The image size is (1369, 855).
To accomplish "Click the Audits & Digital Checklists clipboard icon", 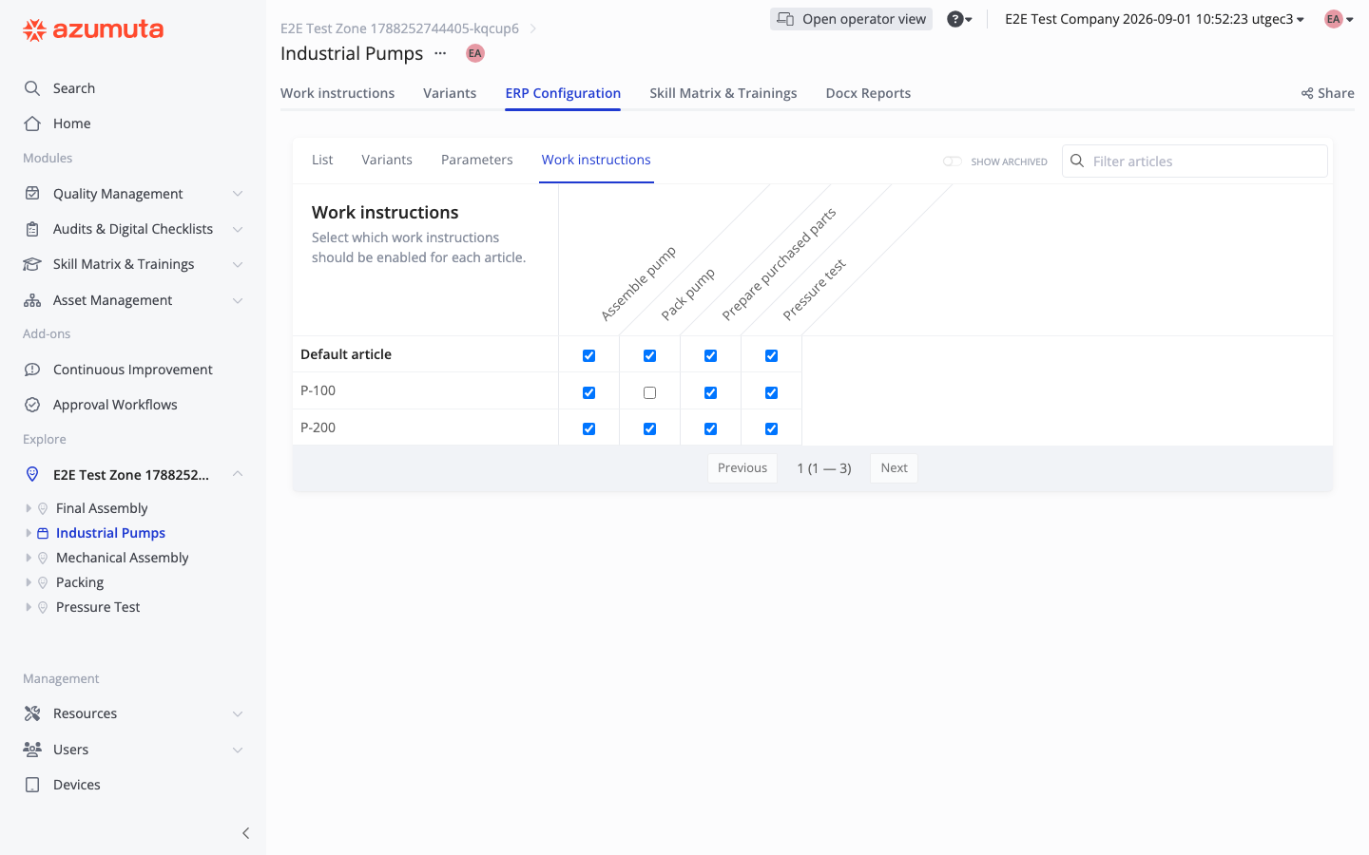I will (x=32, y=229).
